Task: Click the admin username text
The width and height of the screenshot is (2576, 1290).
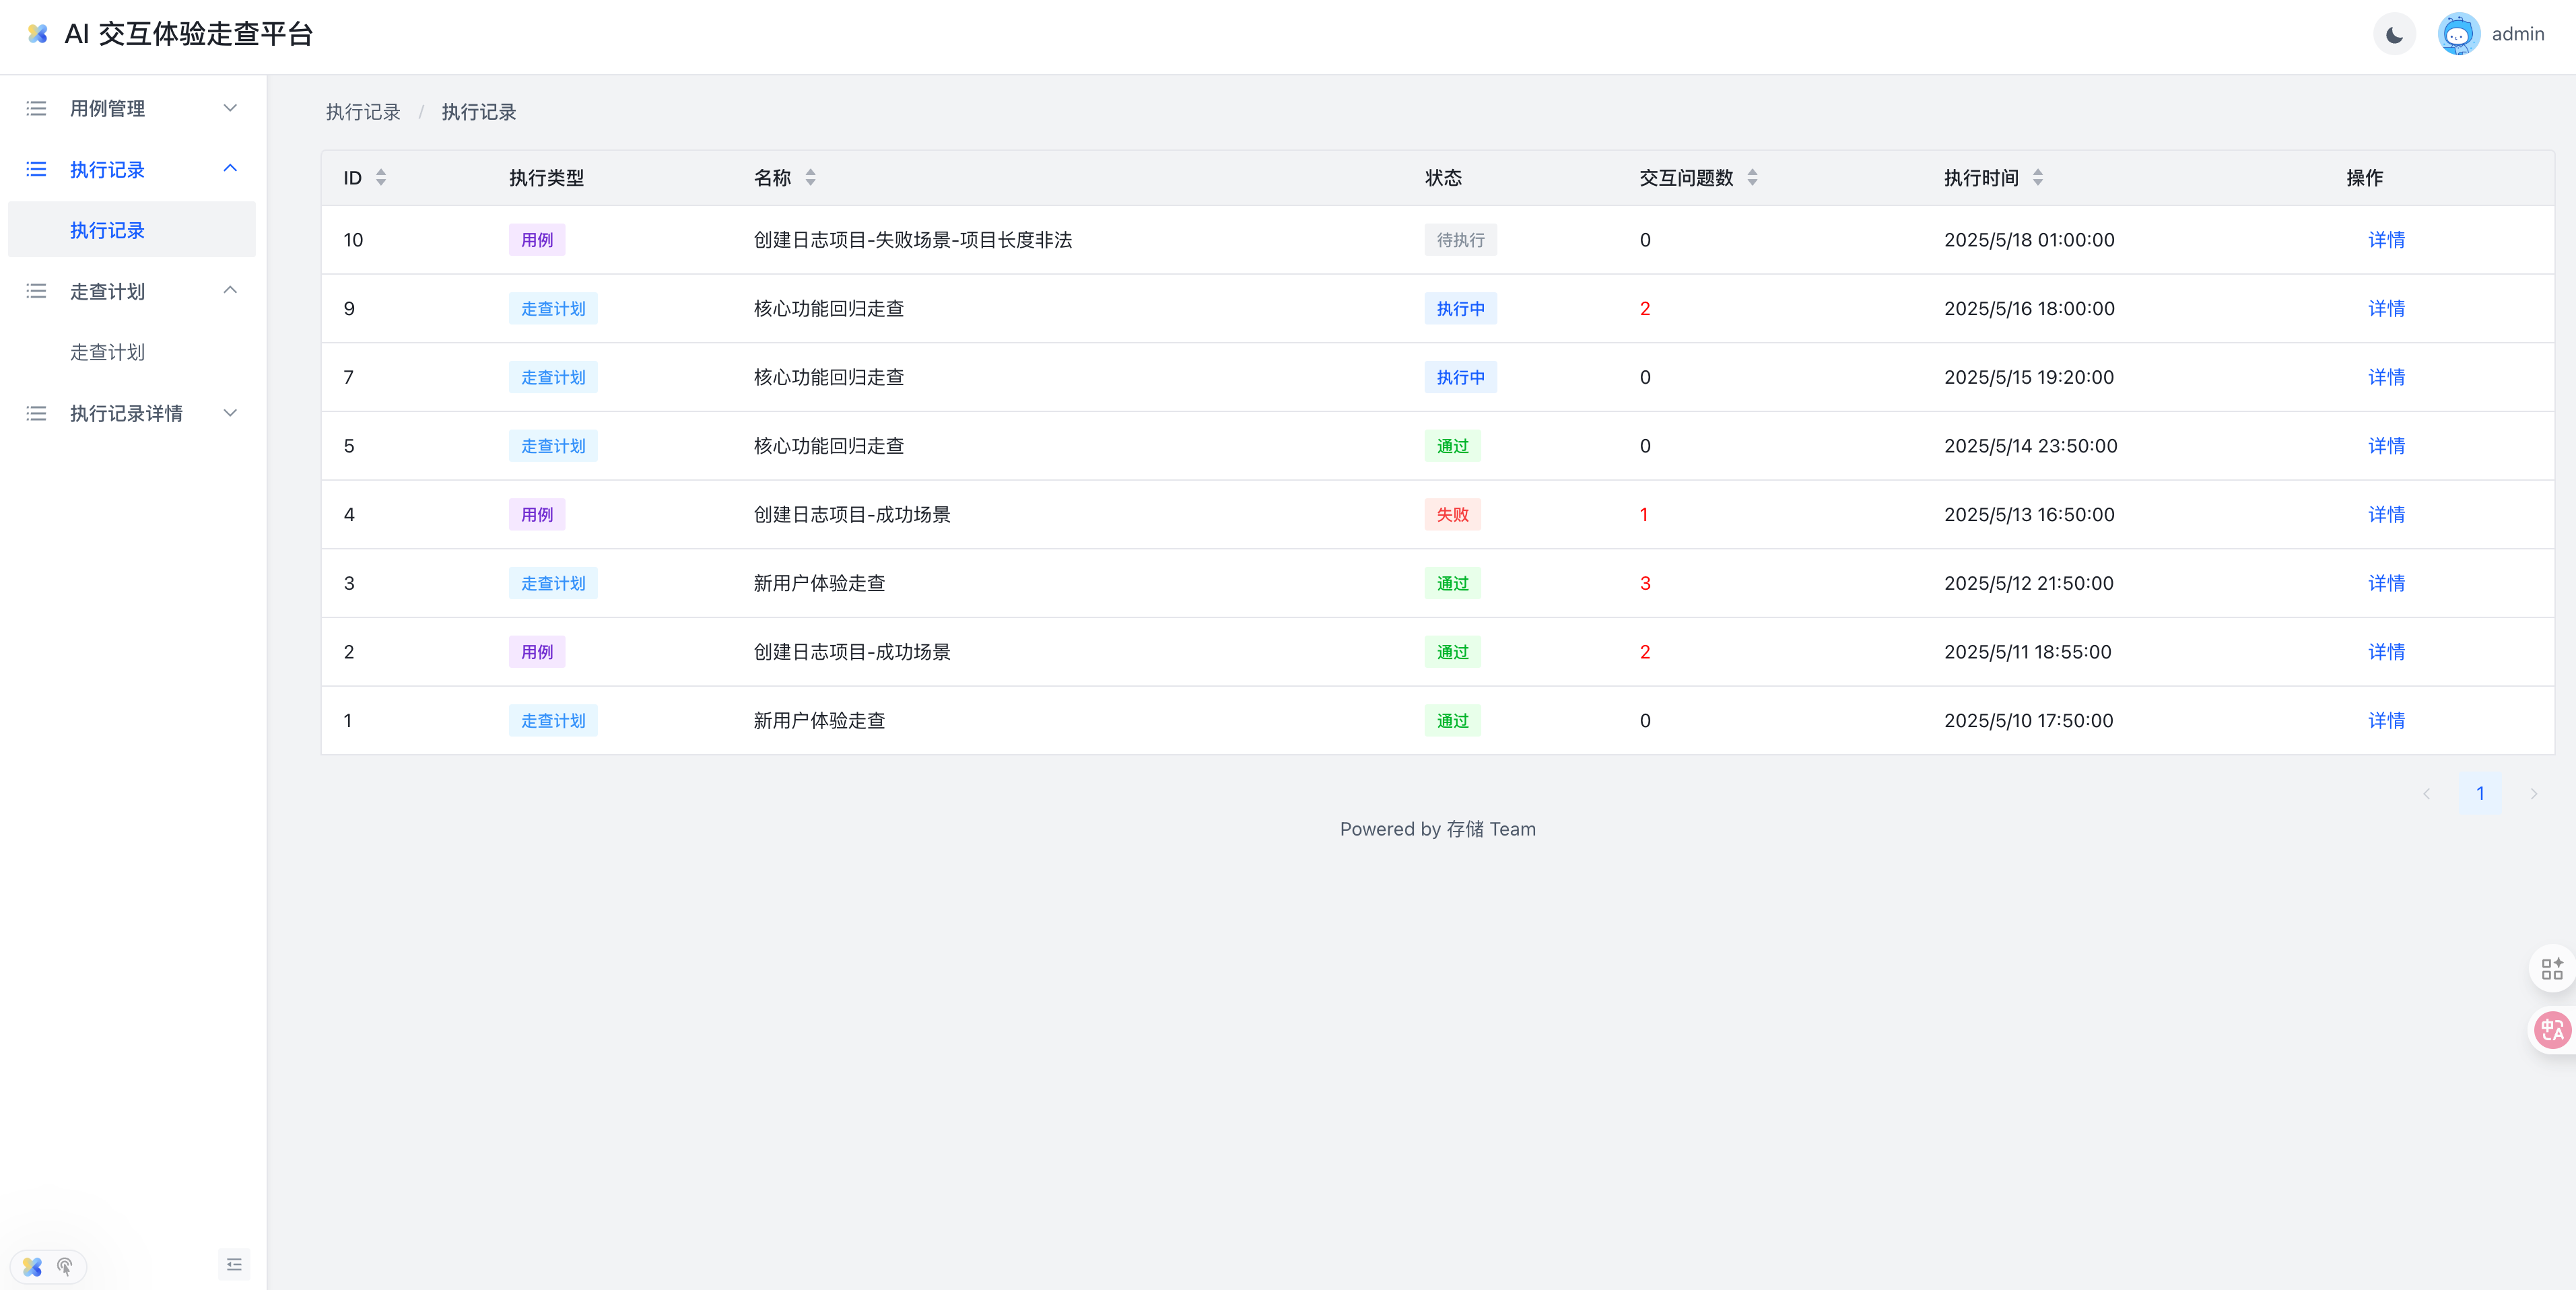Action: (x=2517, y=35)
